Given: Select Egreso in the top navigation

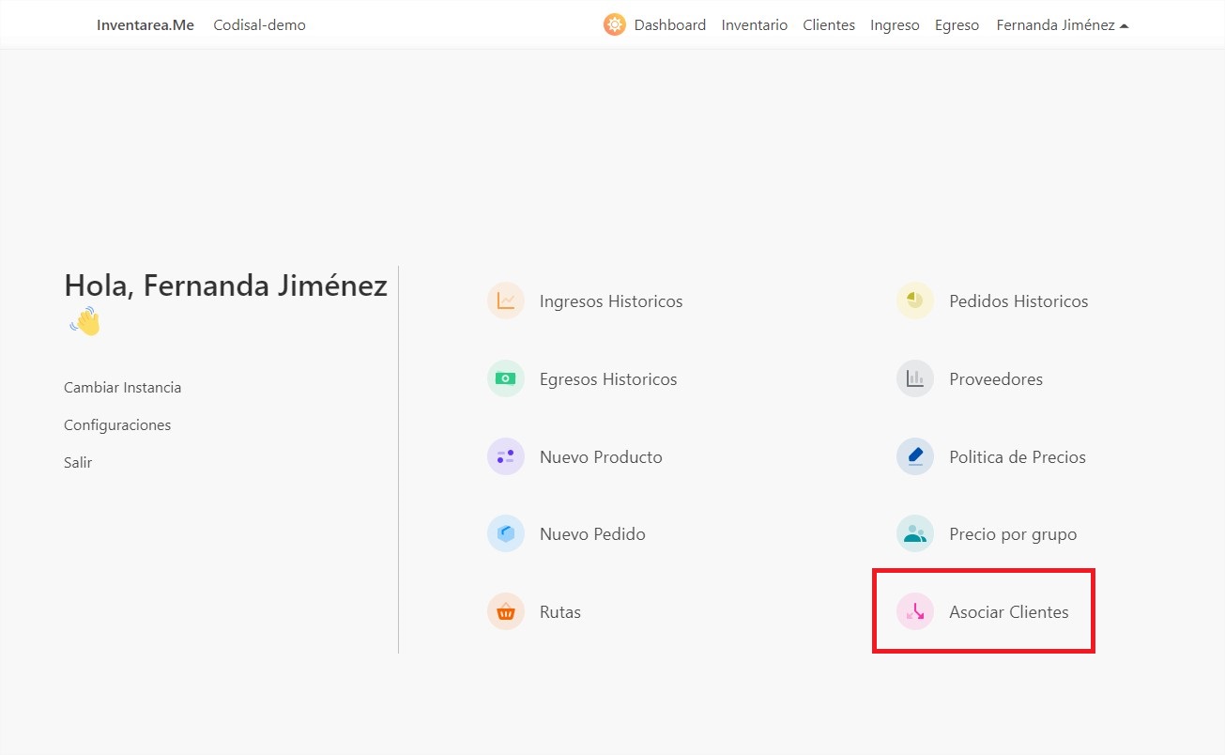Looking at the screenshot, I should 957,24.
